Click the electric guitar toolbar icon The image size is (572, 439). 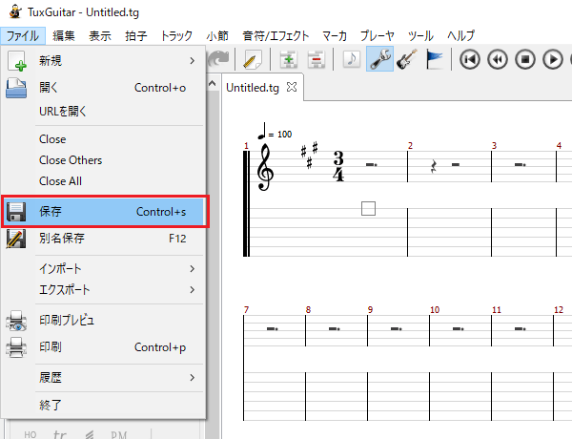pyautogui.click(x=407, y=59)
